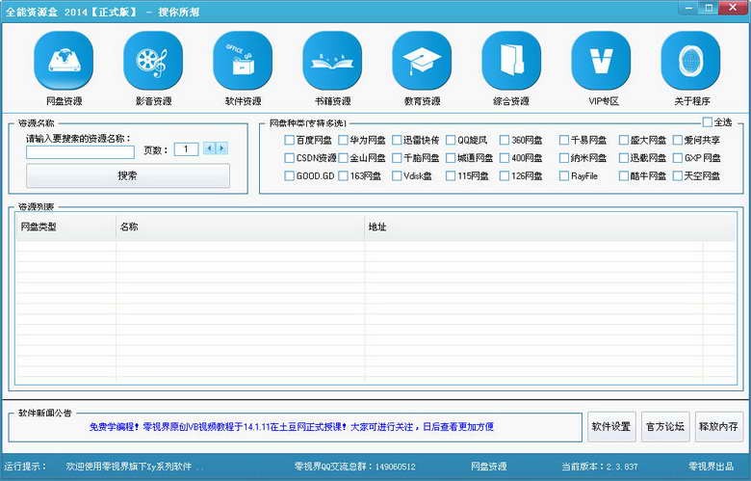Sort by 网盘类型 column header

[x=66, y=227]
